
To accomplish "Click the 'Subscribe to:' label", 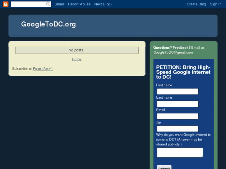I will click(22, 69).
